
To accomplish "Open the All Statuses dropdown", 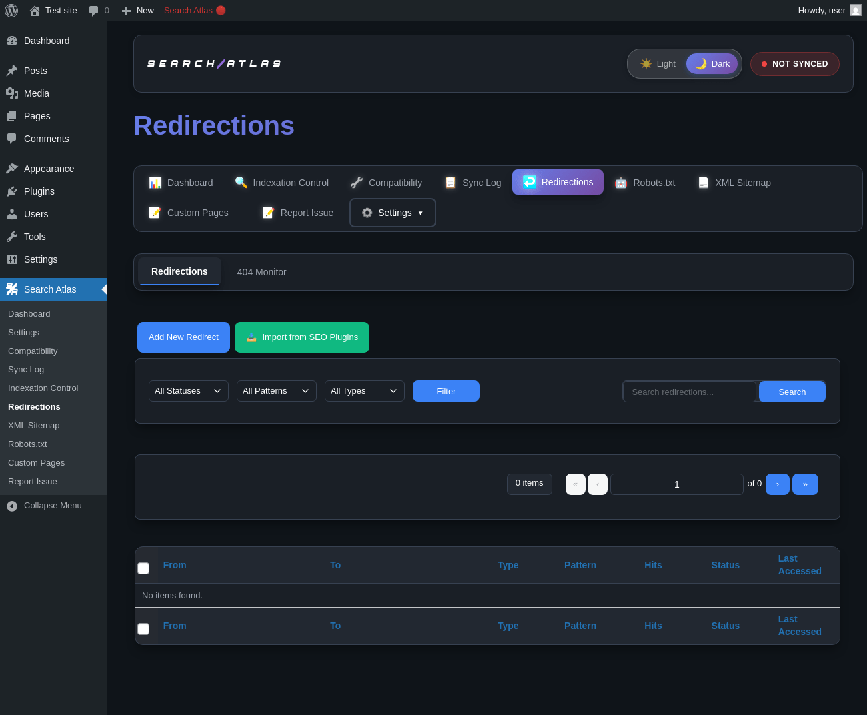I will (x=189, y=391).
